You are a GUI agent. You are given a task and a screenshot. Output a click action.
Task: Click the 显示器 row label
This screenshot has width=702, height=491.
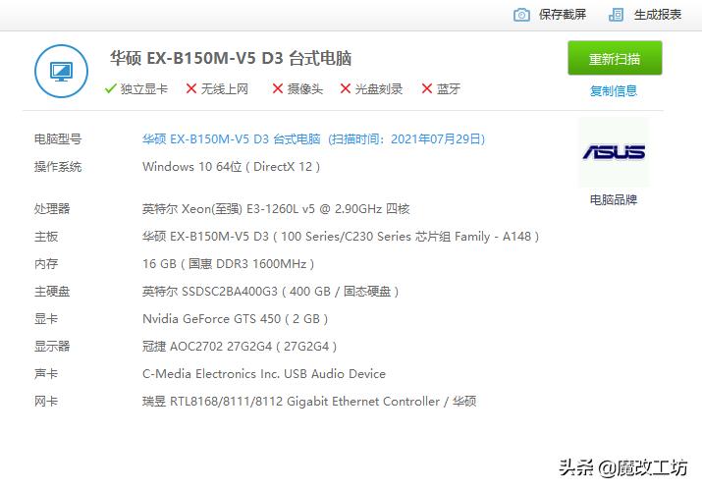coord(52,347)
